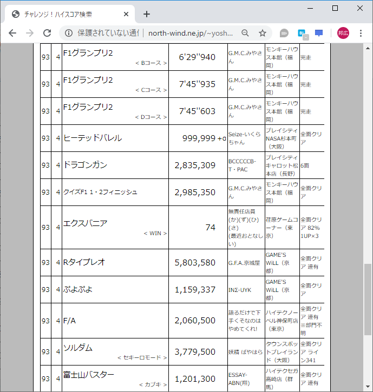Viewport: 373px width, 392px height.
Task: Click the < Cコース > label
Action: (151, 90)
